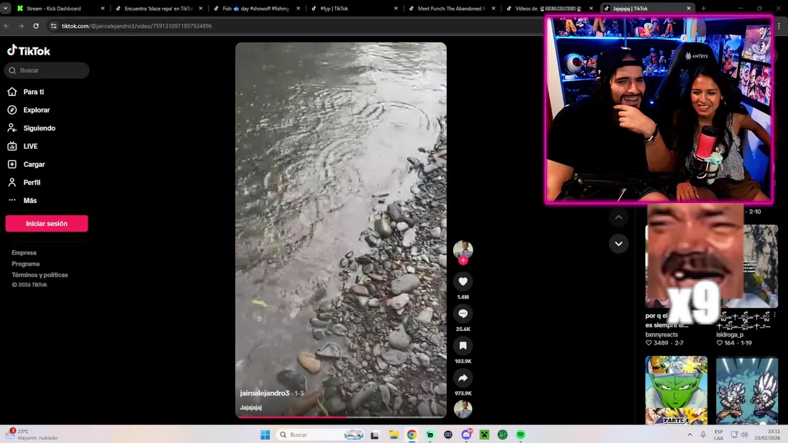788x443 pixels.
Task: Switch to Encuentra 'blaze repa' TikTok tab
Action: pos(159,9)
